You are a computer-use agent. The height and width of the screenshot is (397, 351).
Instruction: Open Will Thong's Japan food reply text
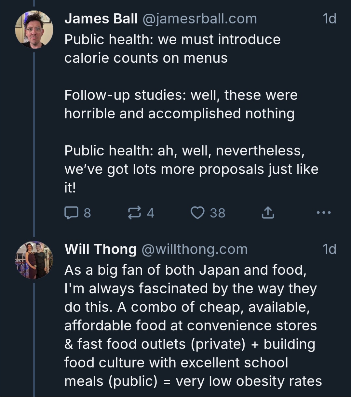click(190, 325)
